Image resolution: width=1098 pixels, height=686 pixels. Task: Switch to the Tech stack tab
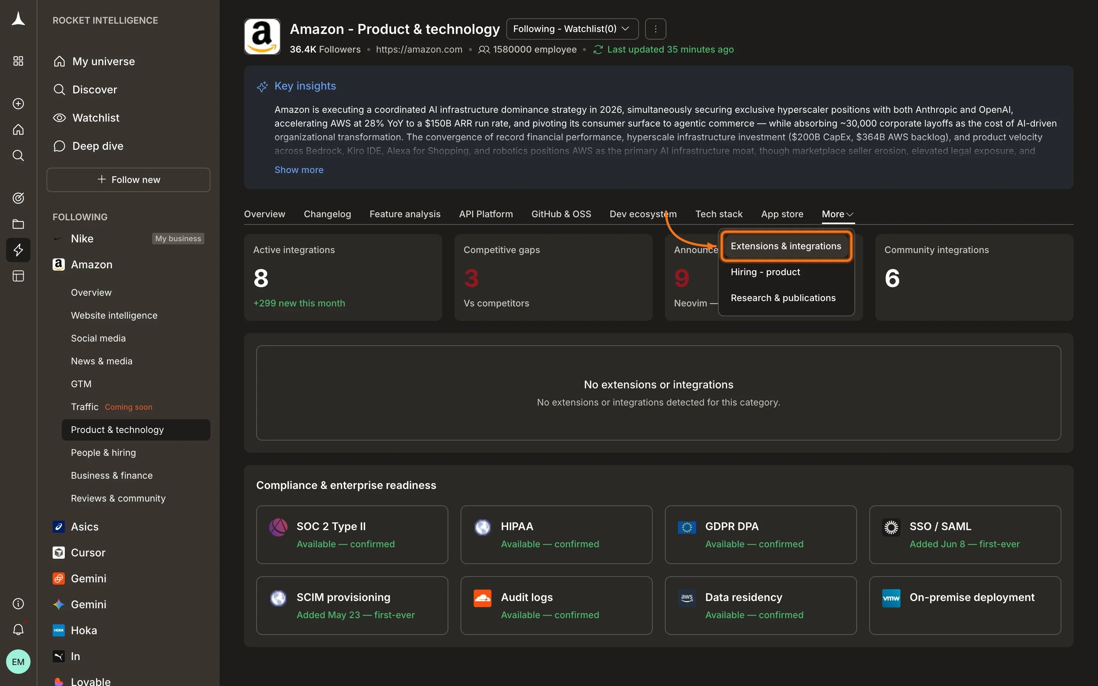pos(719,214)
